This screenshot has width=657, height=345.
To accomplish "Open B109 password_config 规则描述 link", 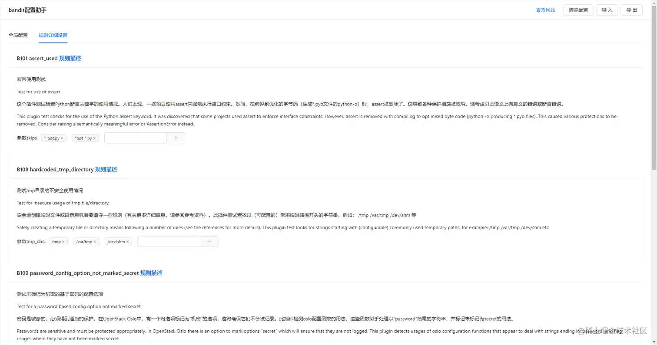I will coord(151,273).
